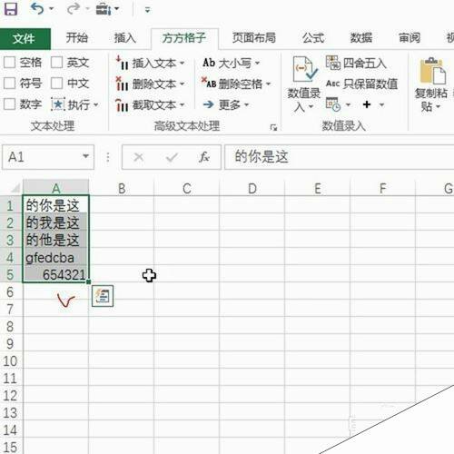Tick the 英文 checkbox
The image size is (454, 454).
56,63
